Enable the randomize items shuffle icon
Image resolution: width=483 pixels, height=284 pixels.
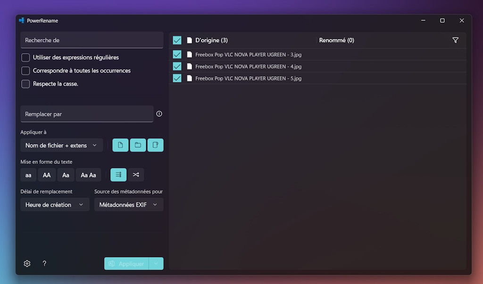(136, 175)
